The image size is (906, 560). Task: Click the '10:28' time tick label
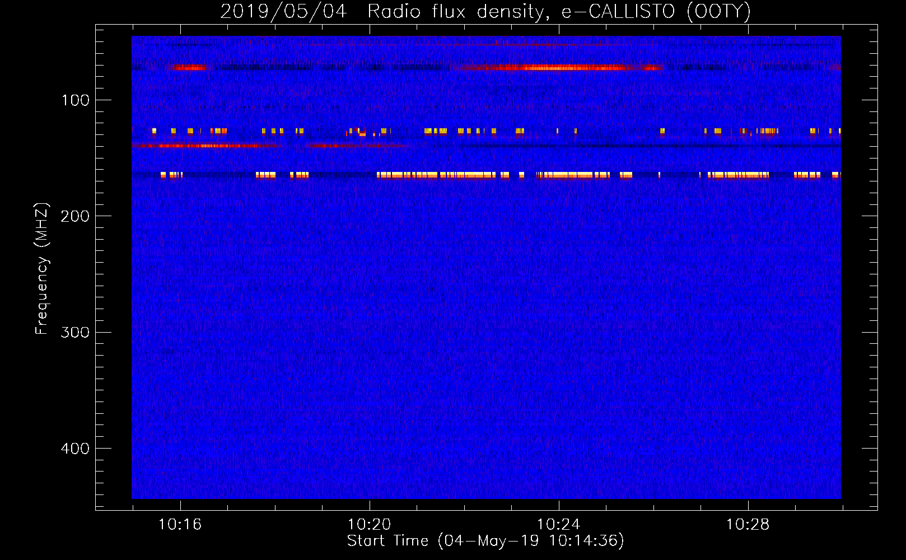click(x=748, y=525)
